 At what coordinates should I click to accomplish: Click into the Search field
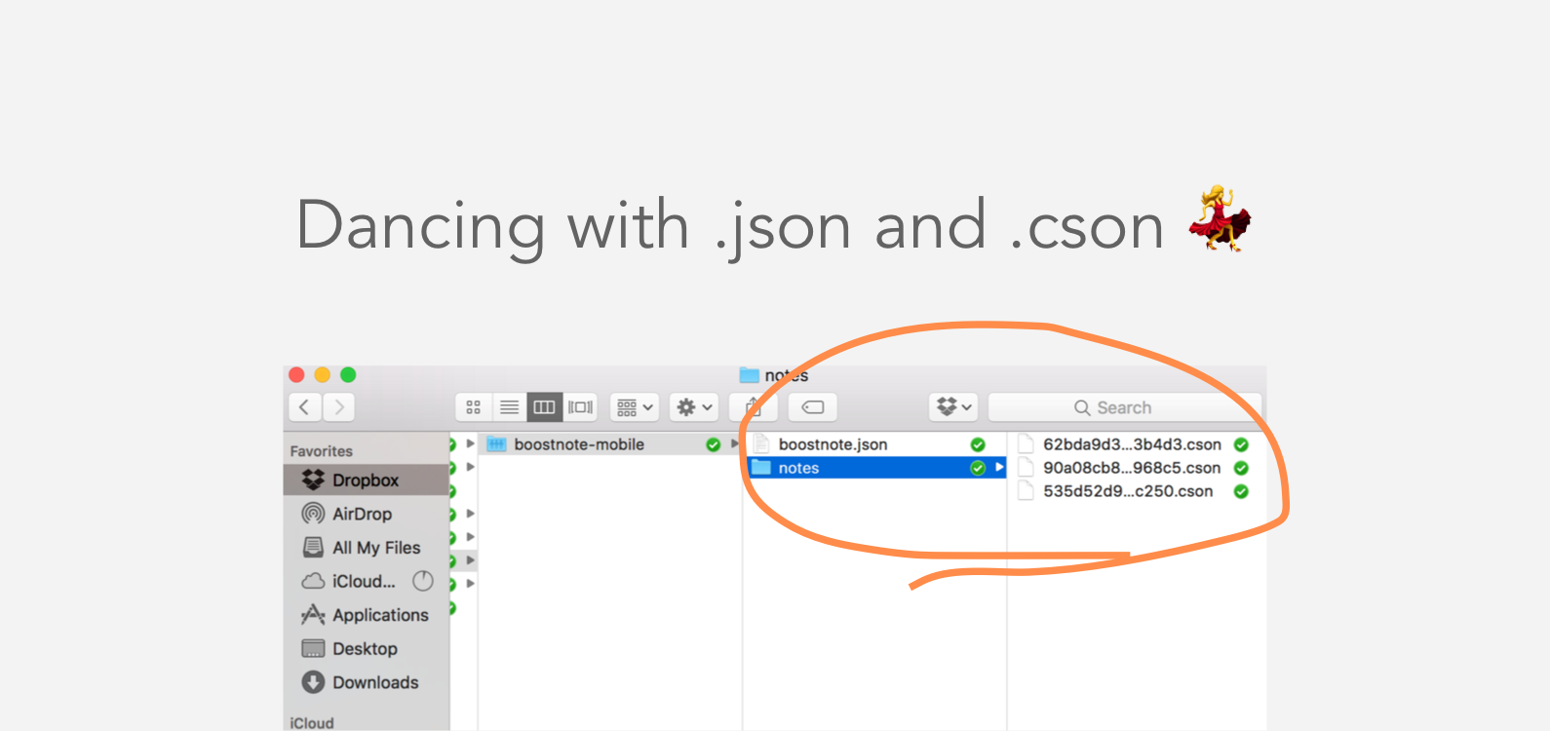click(1125, 407)
